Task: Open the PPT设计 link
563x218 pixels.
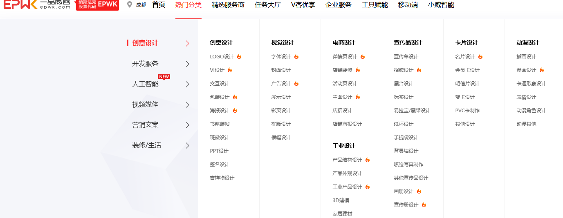Action: 219,151
